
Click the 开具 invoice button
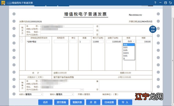pyautogui.click(x=93, y=102)
